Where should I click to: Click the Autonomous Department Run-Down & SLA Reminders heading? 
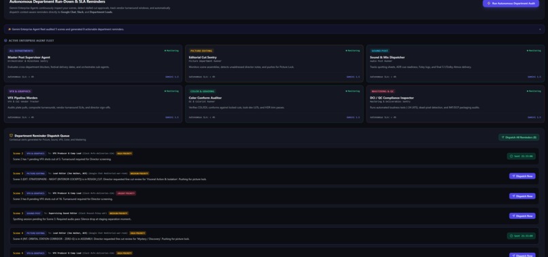(57, 2)
